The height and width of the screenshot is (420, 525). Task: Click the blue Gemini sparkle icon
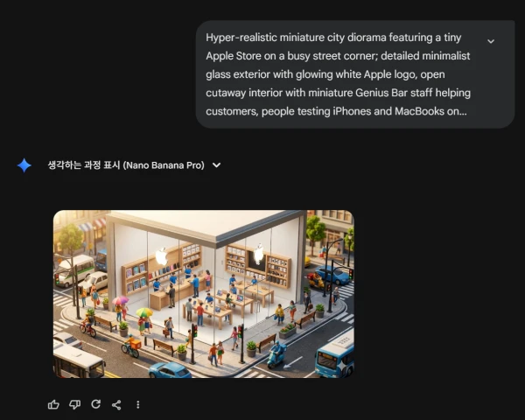coord(24,165)
